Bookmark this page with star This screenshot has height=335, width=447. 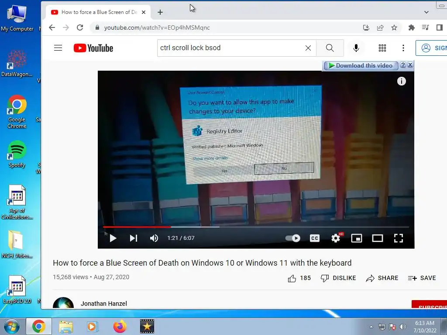tap(394, 27)
